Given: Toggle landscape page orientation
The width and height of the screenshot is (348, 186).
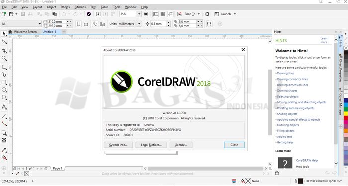Looking at the screenshot, I should click(x=86, y=24).
